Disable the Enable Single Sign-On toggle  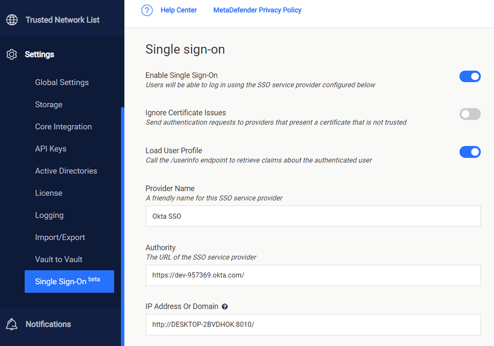[x=470, y=76]
